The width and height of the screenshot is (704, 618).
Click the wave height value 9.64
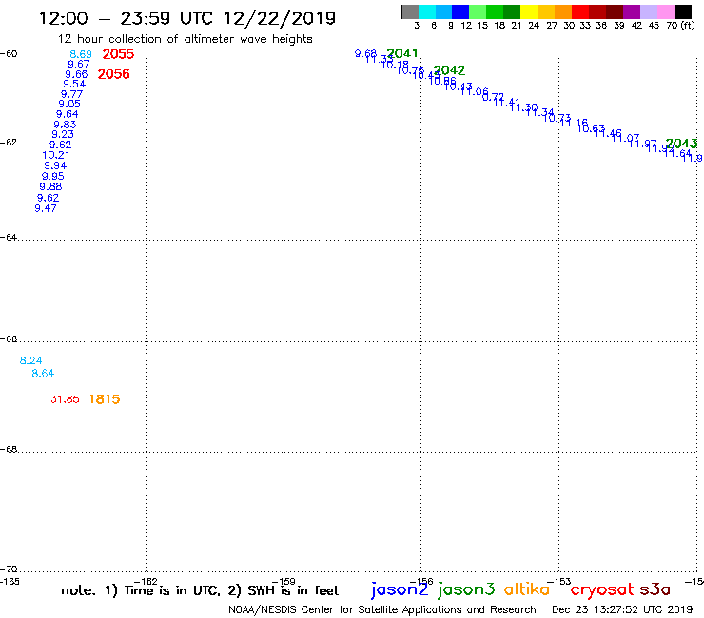pos(68,114)
